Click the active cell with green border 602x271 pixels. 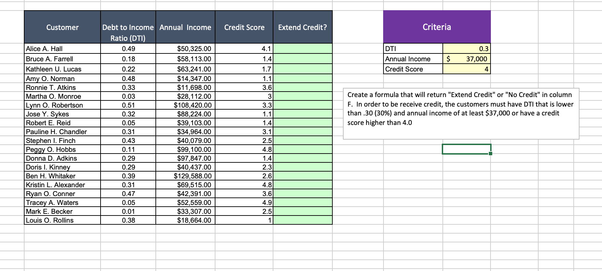tap(466, 149)
